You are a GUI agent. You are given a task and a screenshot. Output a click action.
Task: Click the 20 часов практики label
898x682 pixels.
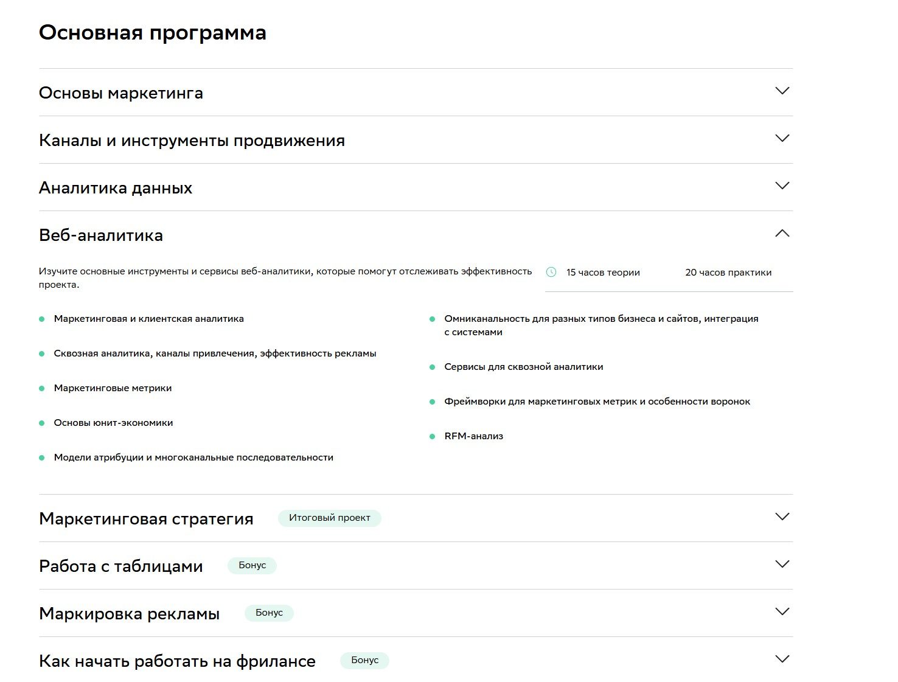point(728,273)
